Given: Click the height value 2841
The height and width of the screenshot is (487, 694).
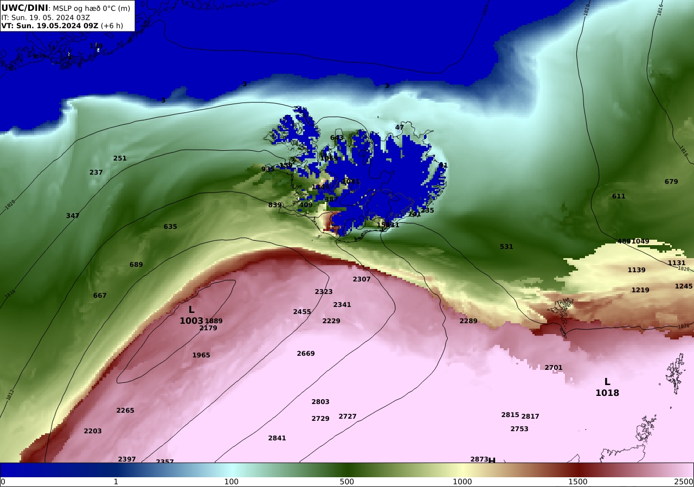Looking at the screenshot, I should pos(277,438).
